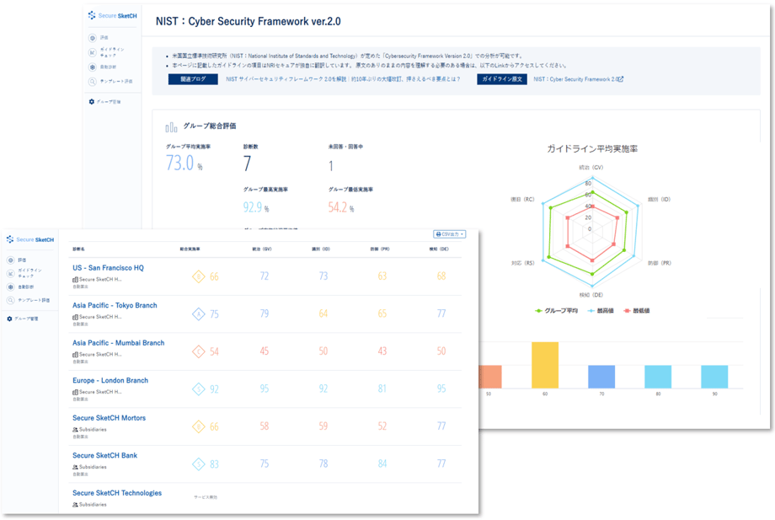Click the people icon under Secure SketCH Bank
Viewport: 775px width, 520px height.
75,467
